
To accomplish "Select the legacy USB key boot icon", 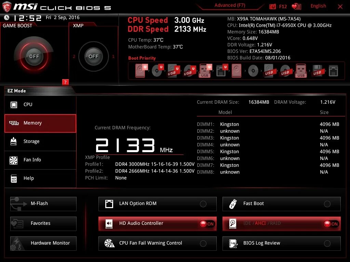I will point(301,71).
